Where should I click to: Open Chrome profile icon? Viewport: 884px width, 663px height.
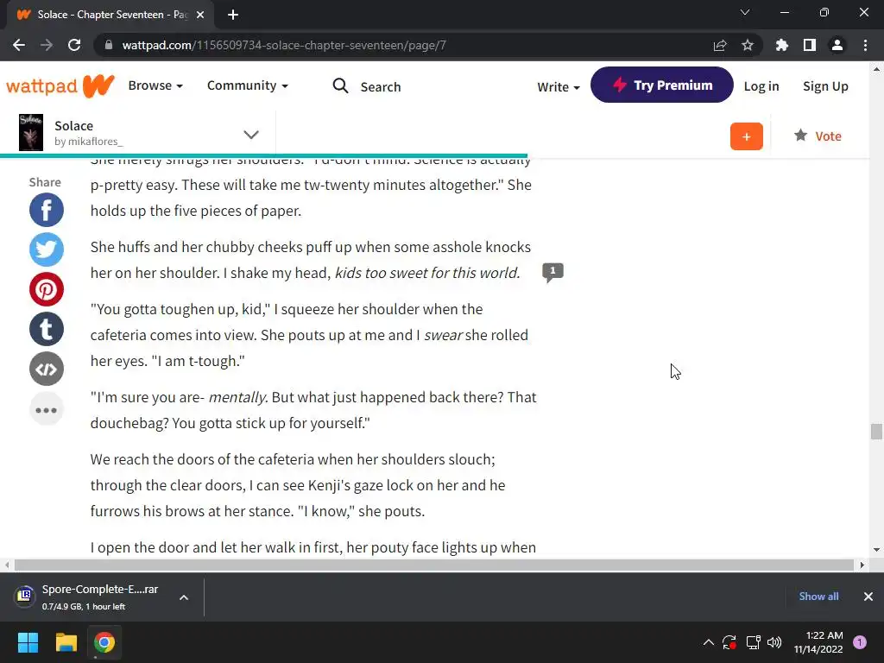click(837, 45)
